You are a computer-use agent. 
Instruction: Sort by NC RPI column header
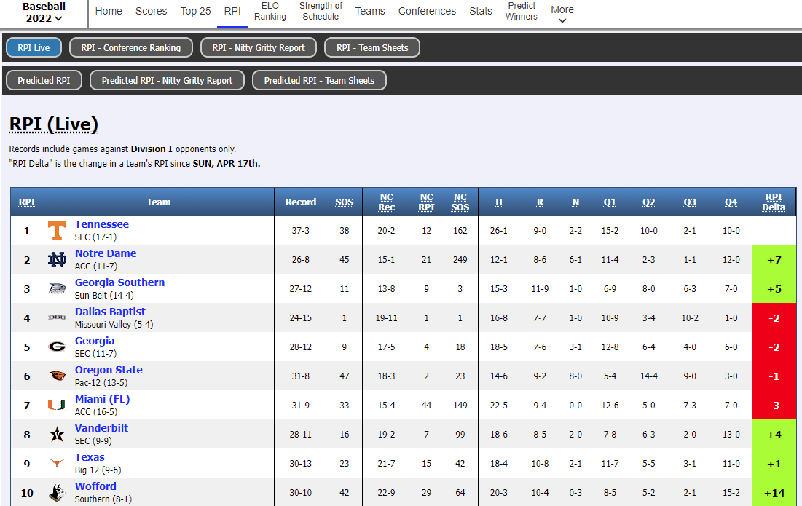click(x=426, y=202)
